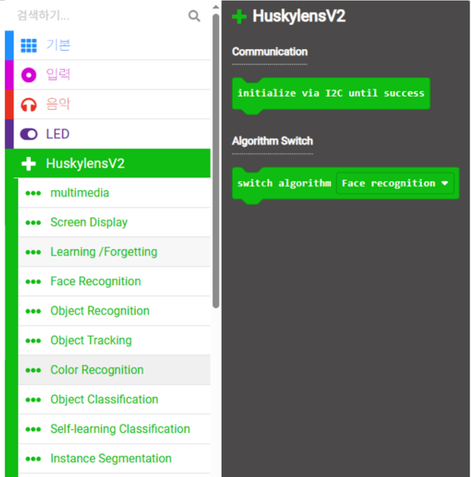Click the dots icon beside Object Tracking
The width and height of the screenshot is (471, 477).
click(33, 340)
